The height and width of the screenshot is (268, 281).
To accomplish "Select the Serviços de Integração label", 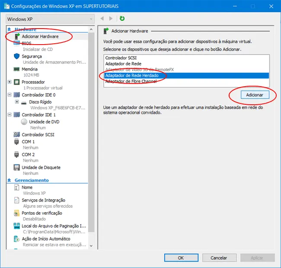I will click(x=43, y=200).
